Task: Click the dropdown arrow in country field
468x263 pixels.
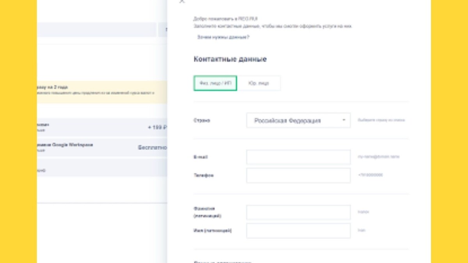Action: click(344, 120)
